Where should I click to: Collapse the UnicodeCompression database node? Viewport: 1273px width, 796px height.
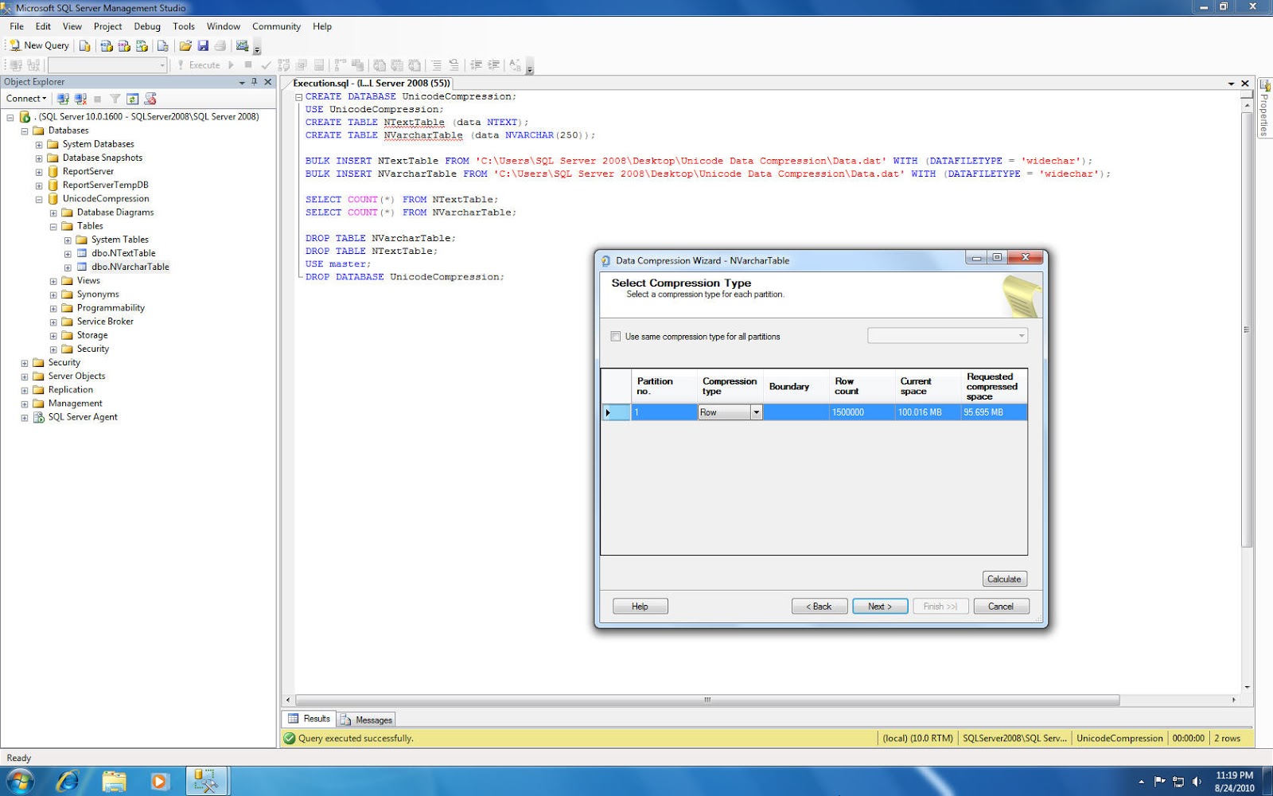[39, 199]
